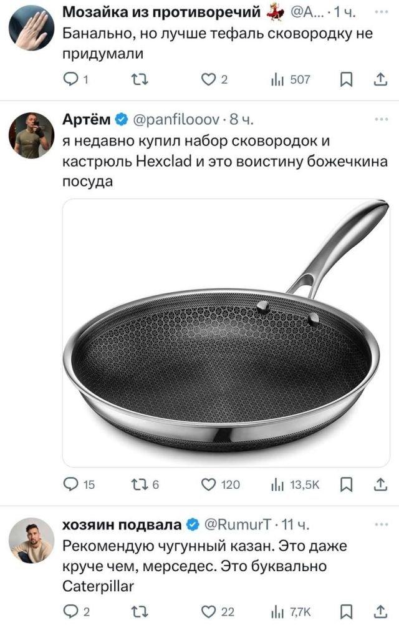Open more options on хозяин подвала tweet
The height and width of the screenshot is (628, 399).
point(382,524)
